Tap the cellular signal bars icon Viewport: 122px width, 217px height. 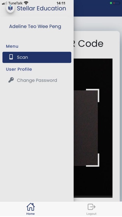5,3
